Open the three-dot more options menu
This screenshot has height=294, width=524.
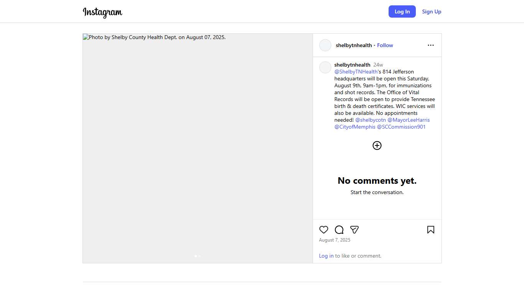(x=431, y=45)
